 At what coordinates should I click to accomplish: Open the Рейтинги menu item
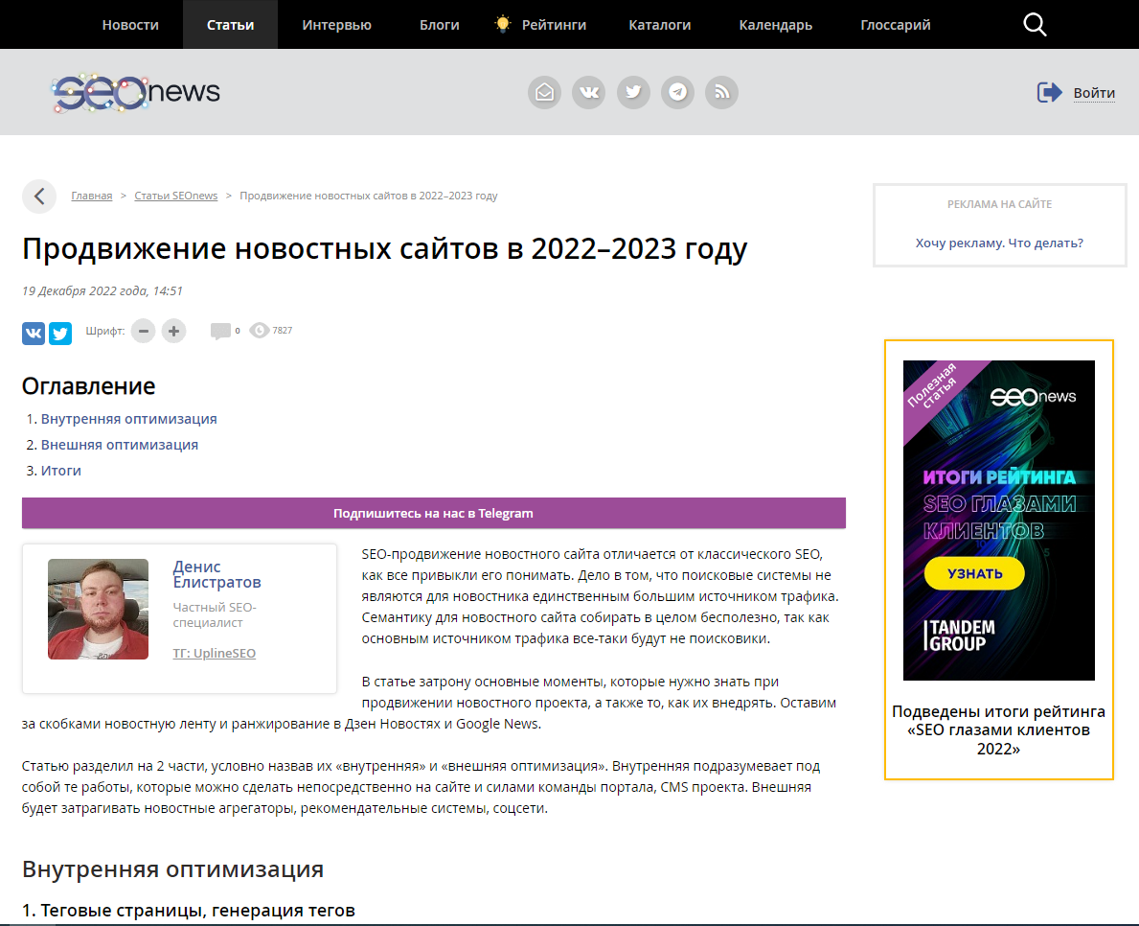(554, 25)
